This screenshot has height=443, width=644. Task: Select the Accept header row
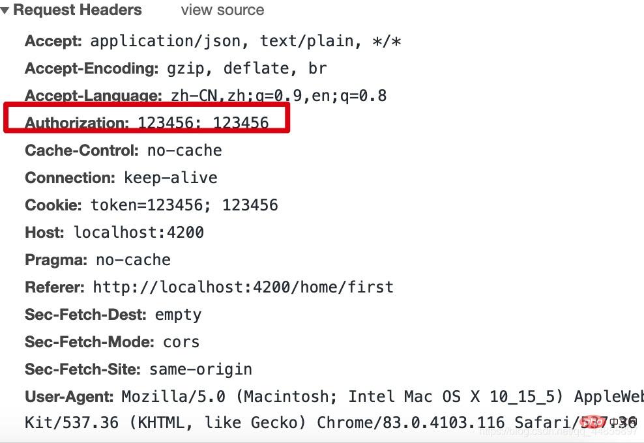click(x=212, y=41)
